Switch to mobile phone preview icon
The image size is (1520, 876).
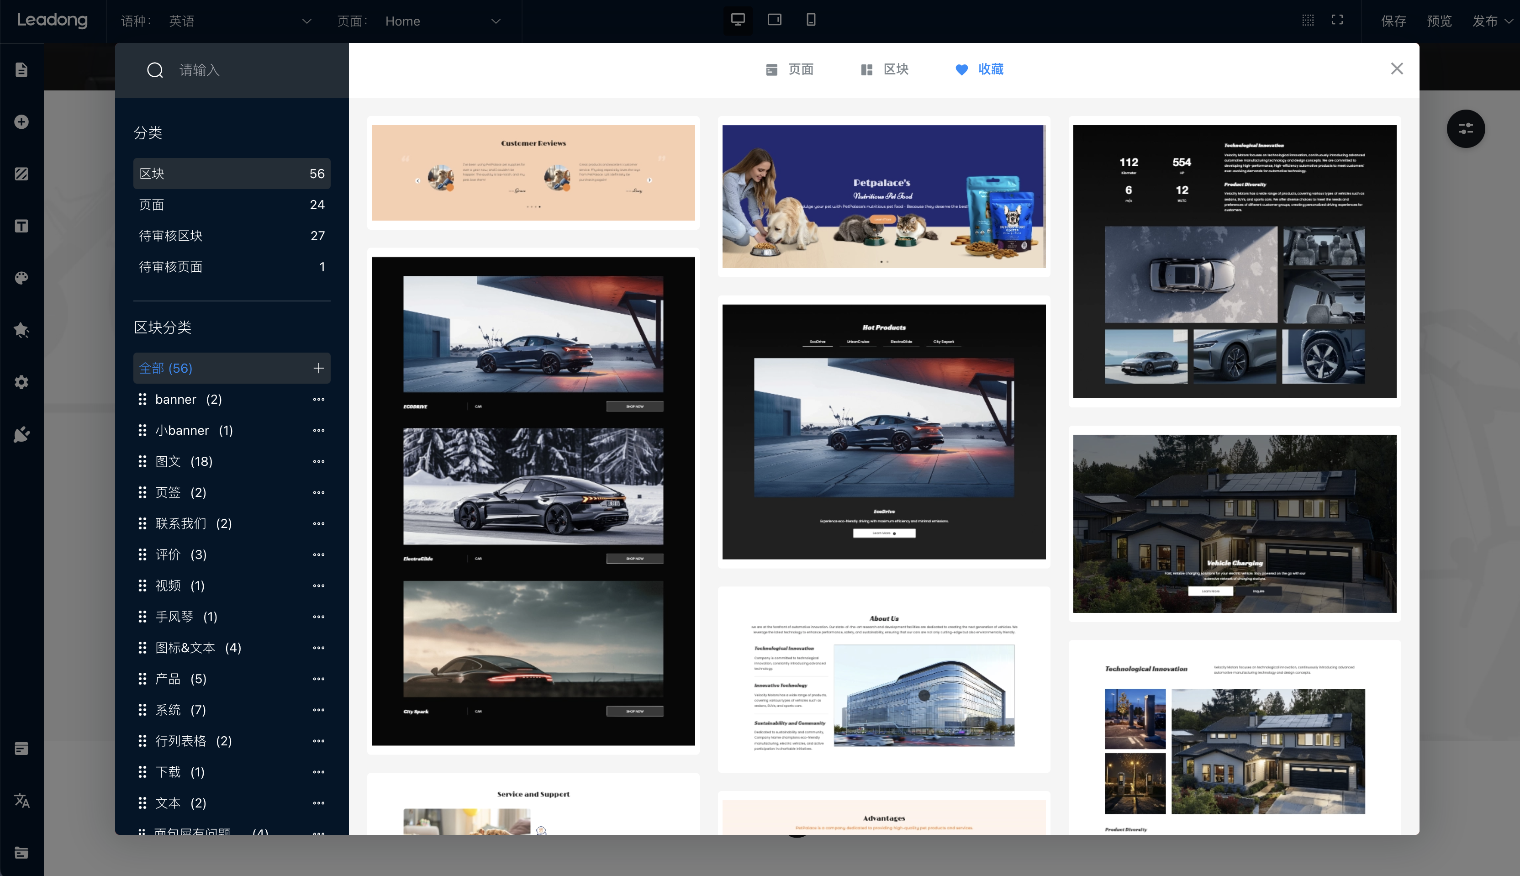811,20
